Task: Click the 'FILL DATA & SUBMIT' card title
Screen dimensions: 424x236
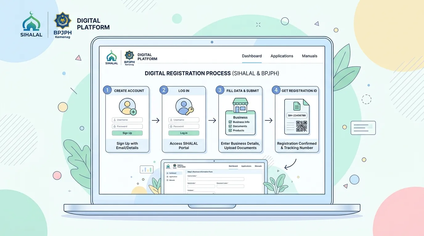Action: point(243,91)
